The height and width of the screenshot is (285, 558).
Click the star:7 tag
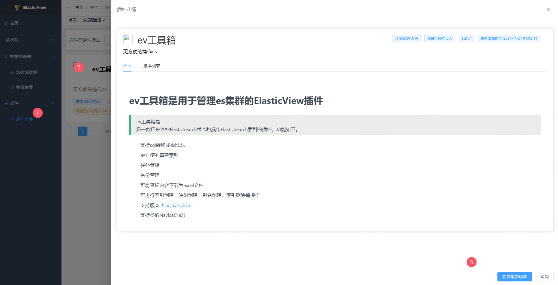coord(466,38)
